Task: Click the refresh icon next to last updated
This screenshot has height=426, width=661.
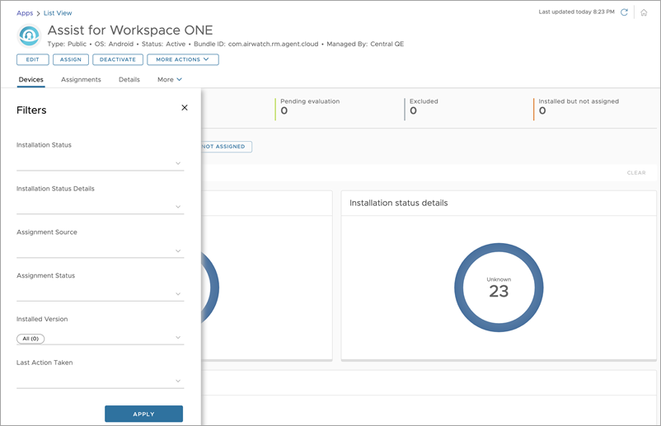Action: pyautogui.click(x=624, y=12)
